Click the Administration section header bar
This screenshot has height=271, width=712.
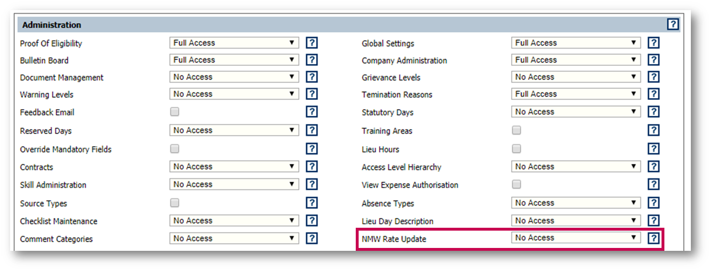pos(337,25)
